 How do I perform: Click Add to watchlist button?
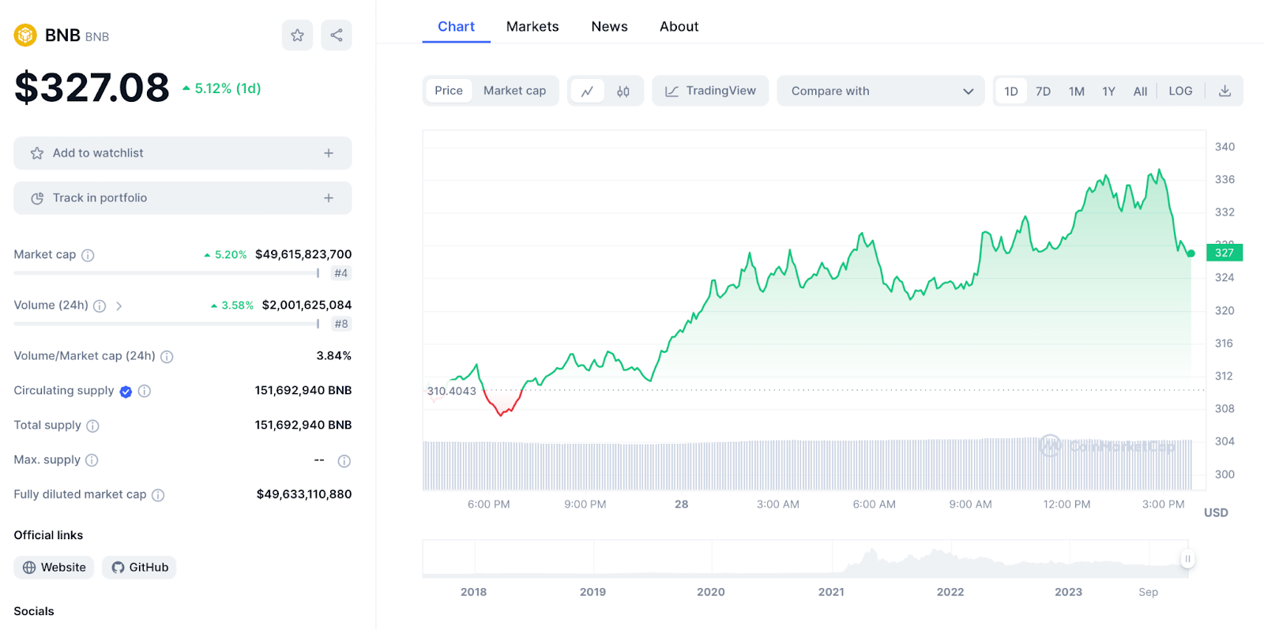[x=182, y=153]
